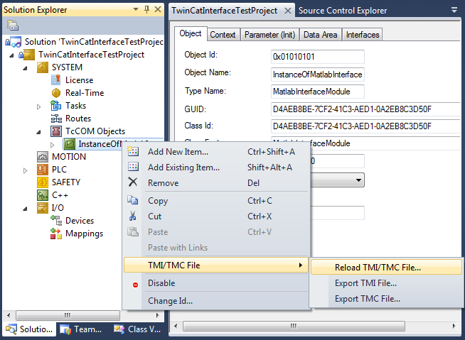The width and height of the screenshot is (465, 340).
Task: Expand the InstanceOf module tree node
Action: click(x=52, y=145)
